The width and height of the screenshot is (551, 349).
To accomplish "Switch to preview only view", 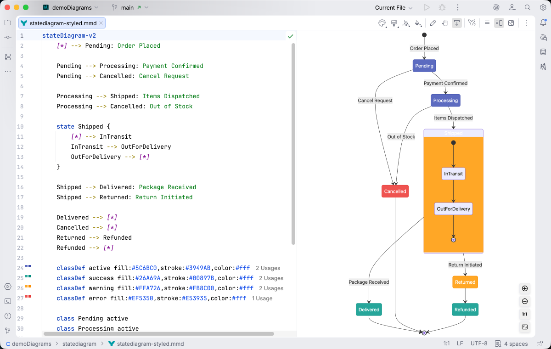I will [511, 23].
